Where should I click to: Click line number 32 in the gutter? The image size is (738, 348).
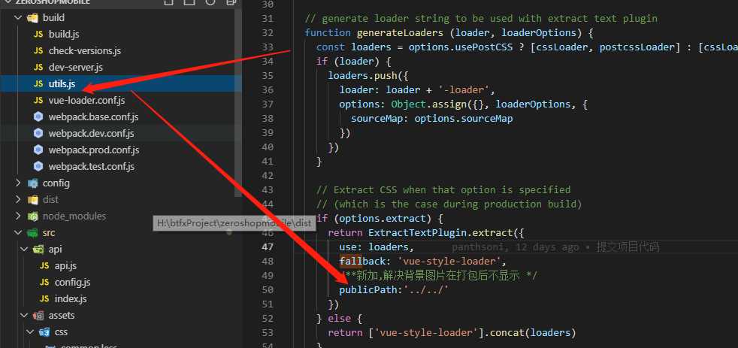click(268, 33)
